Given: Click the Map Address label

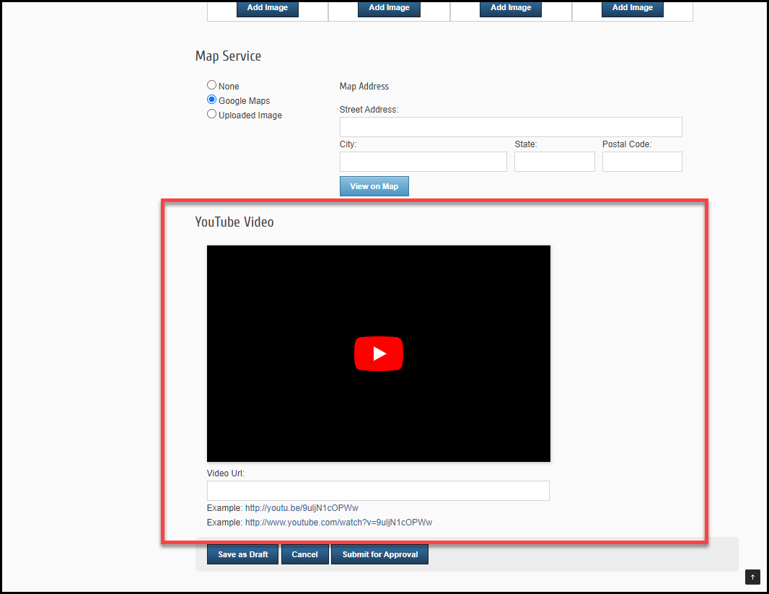Looking at the screenshot, I should 364,87.
